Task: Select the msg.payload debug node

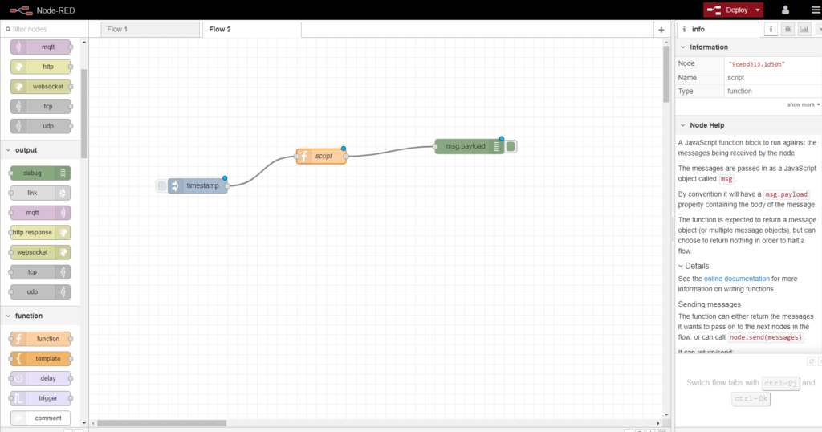Action: coord(469,146)
